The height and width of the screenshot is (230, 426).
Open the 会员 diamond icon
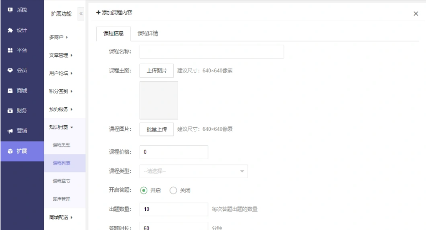[10, 70]
